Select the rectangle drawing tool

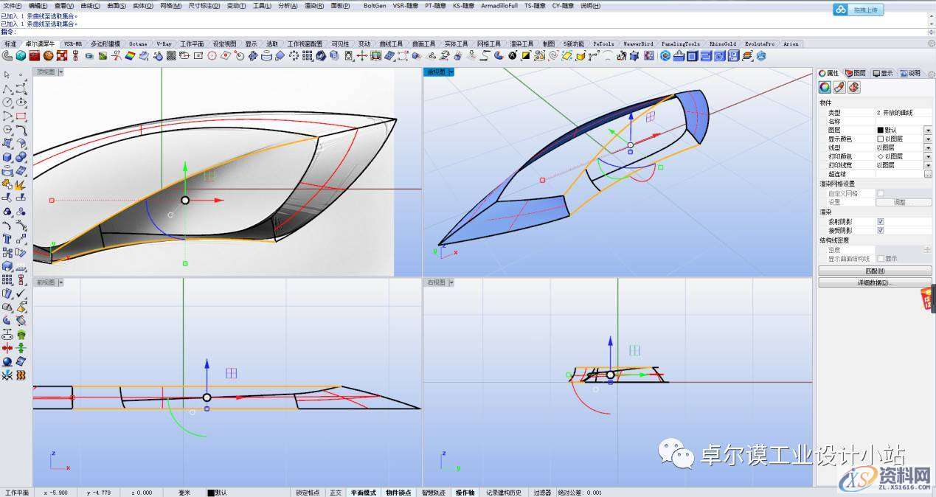tap(21, 117)
